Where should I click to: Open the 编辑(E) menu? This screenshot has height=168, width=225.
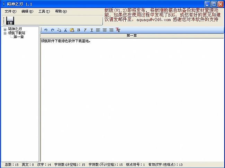pyautogui.click(x=27, y=11)
